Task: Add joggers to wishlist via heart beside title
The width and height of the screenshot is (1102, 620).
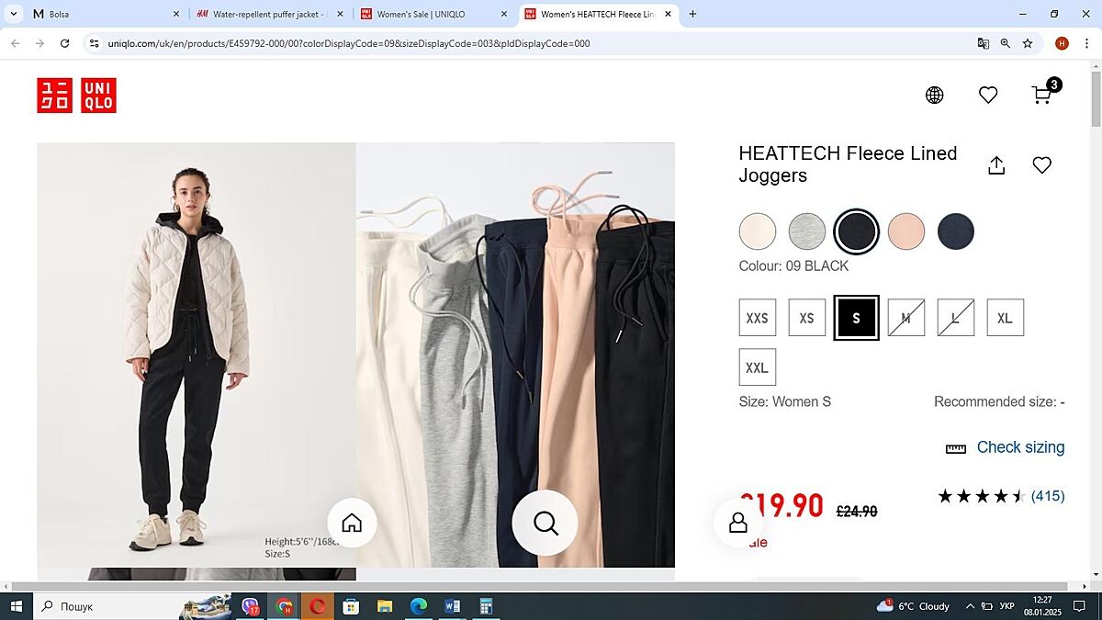Action: pos(1041,165)
